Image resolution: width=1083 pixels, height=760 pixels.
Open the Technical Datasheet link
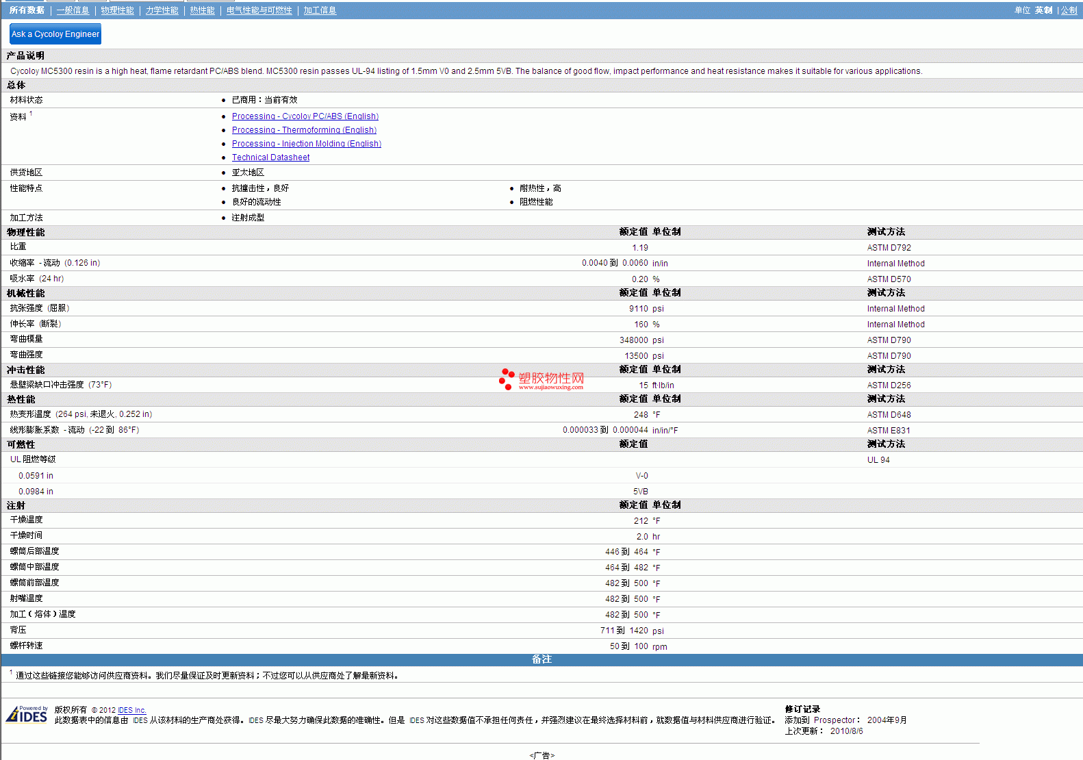click(270, 157)
